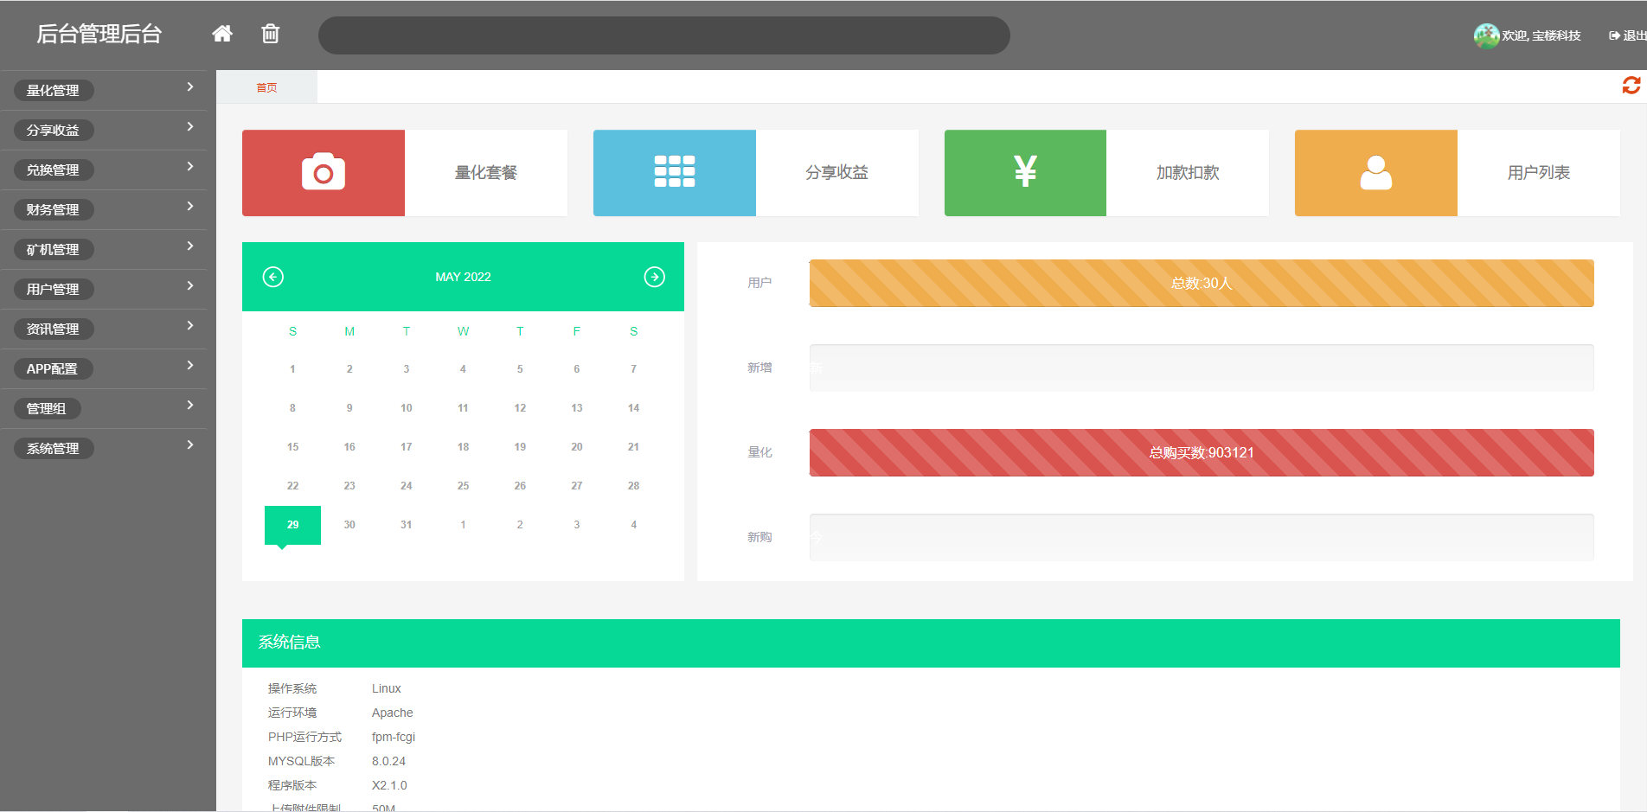Click the 总购买数:903121 red progress bar
Image resolution: width=1647 pixels, height=812 pixels.
point(1201,452)
